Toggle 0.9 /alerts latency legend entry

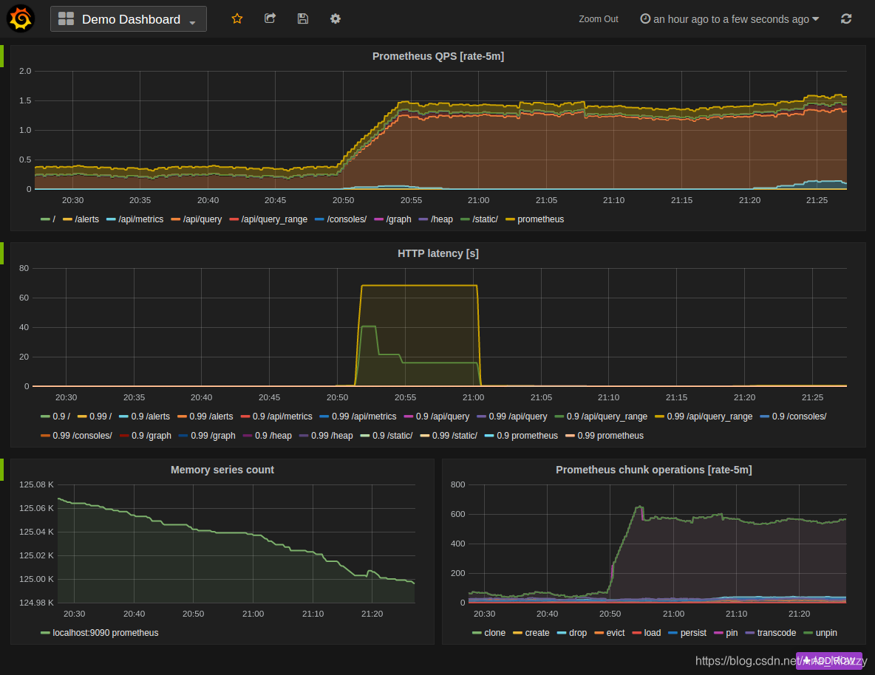pos(145,417)
